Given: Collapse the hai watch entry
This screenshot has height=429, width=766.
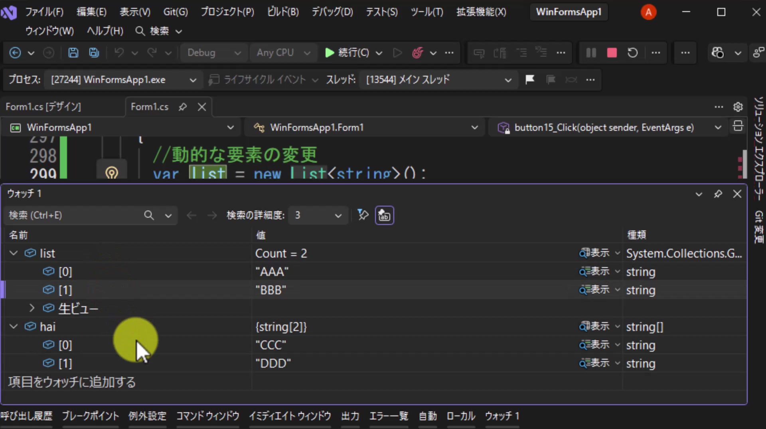Looking at the screenshot, I should click(x=14, y=327).
